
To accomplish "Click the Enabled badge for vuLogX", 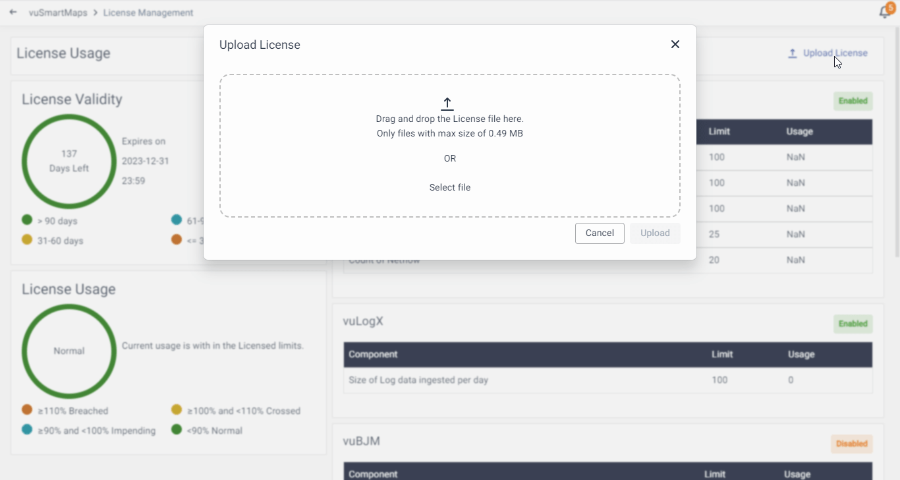I will tap(853, 324).
